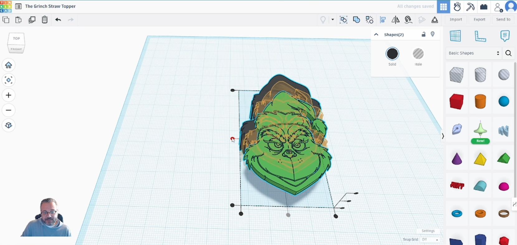The height and width of the screenshot is (245, 517).
Task: Undo the last action
Action: (58, 20)
